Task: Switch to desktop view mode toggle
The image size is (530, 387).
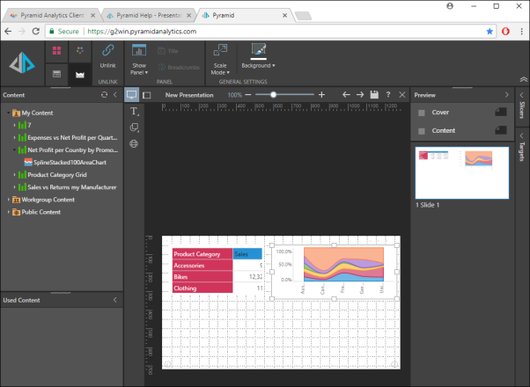Action: (x=131, y=94)
